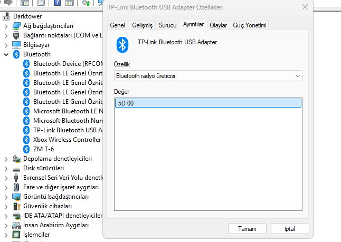Click the Disk sürücüleri drive icon
The width and height of the screenshot is (341, 242).
(x=16, y=169)
